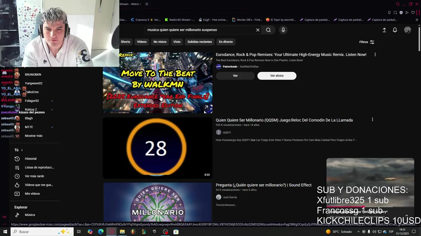
Task: Expand subscriptions with Mostrar más
Action: point(34,136)
